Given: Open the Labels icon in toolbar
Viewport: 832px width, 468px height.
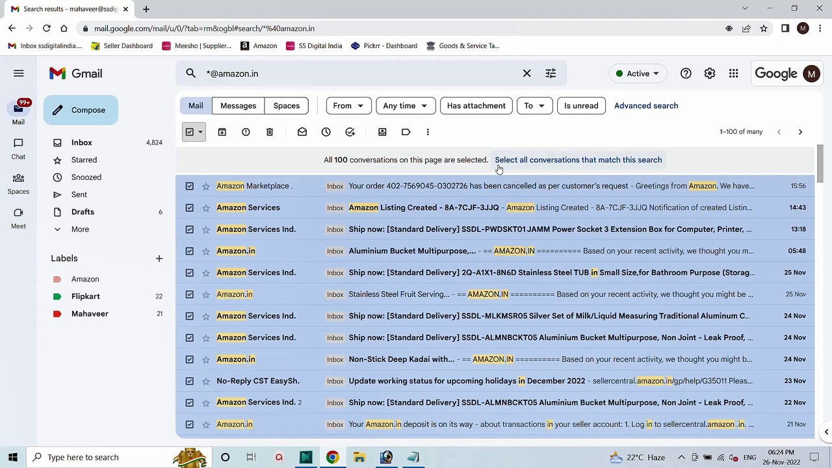Looking at the screenshot, I should (x=406, y=132).
